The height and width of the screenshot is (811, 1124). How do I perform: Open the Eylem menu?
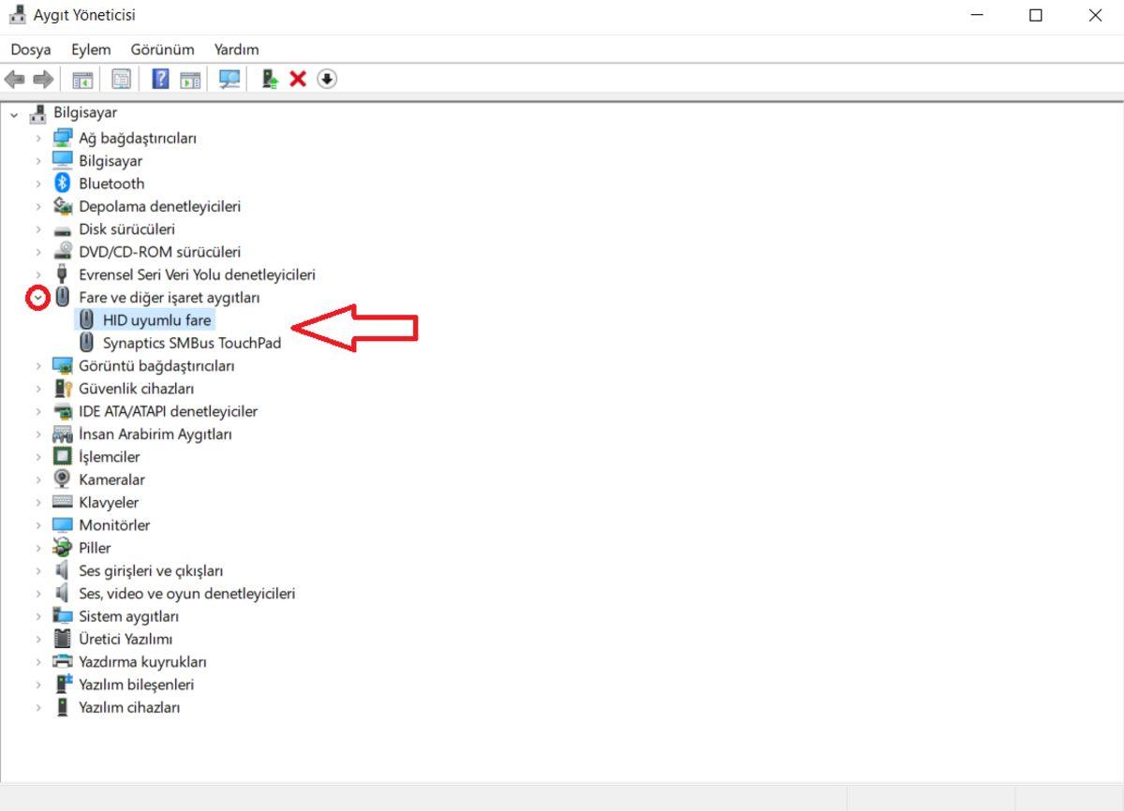point(90,49)
